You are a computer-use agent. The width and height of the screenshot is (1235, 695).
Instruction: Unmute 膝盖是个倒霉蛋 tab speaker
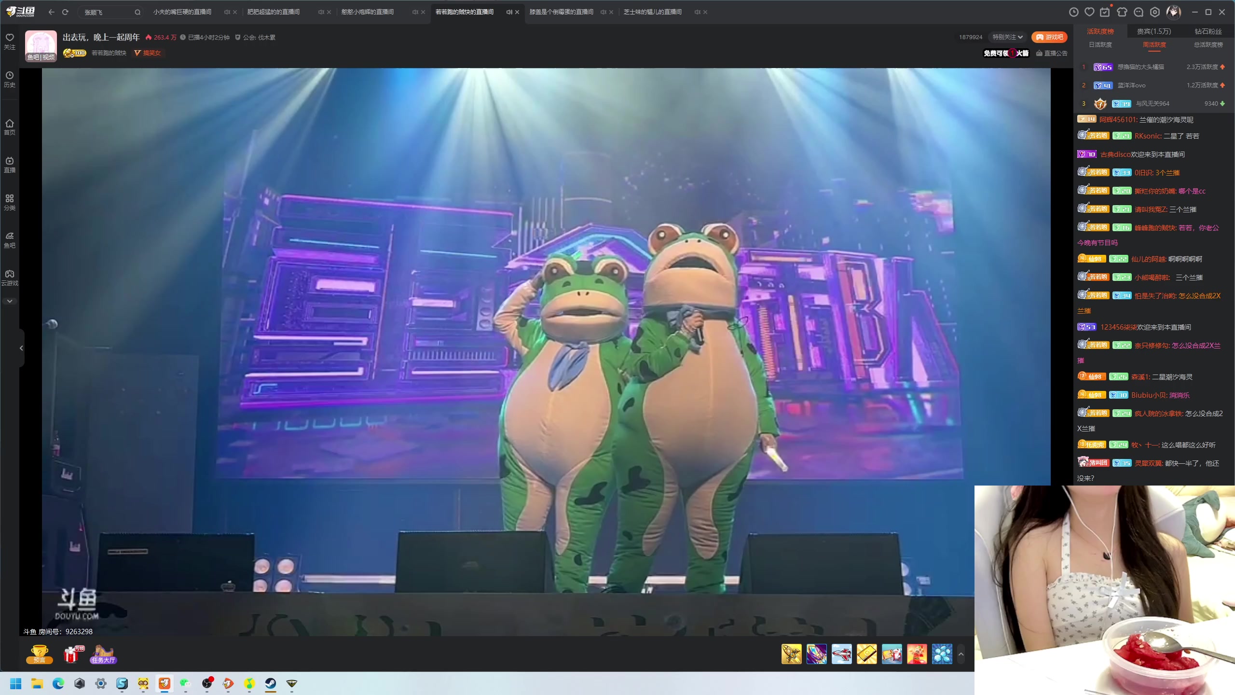[x=603, y=12]
